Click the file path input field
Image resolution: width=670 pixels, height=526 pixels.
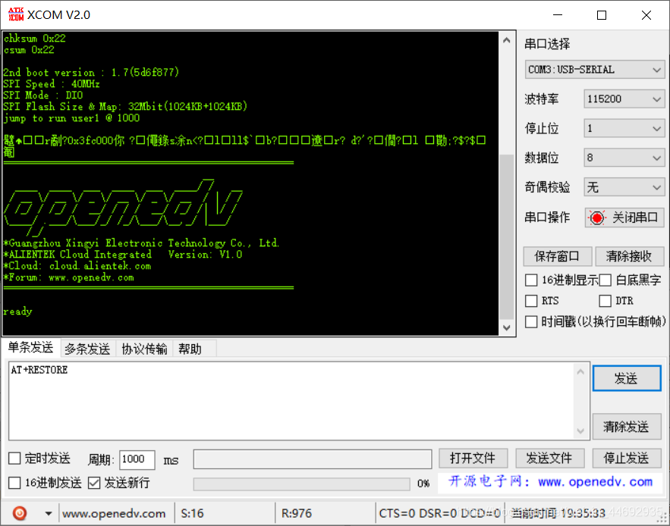tap(313, 459)
